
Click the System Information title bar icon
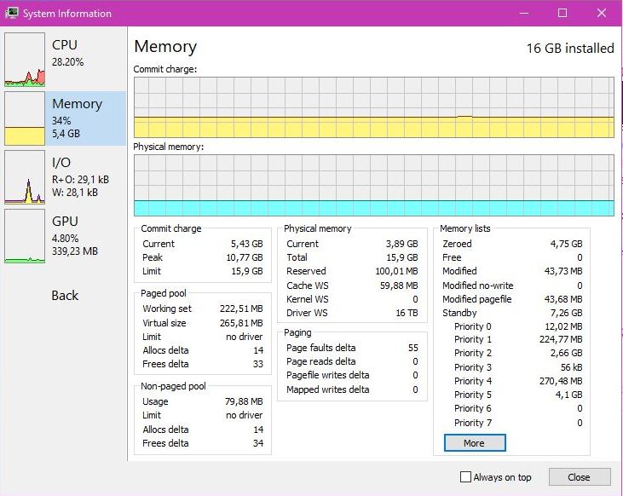point(11,14)
